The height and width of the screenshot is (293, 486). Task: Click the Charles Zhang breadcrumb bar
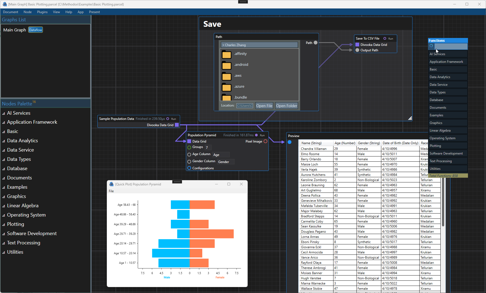259,45
